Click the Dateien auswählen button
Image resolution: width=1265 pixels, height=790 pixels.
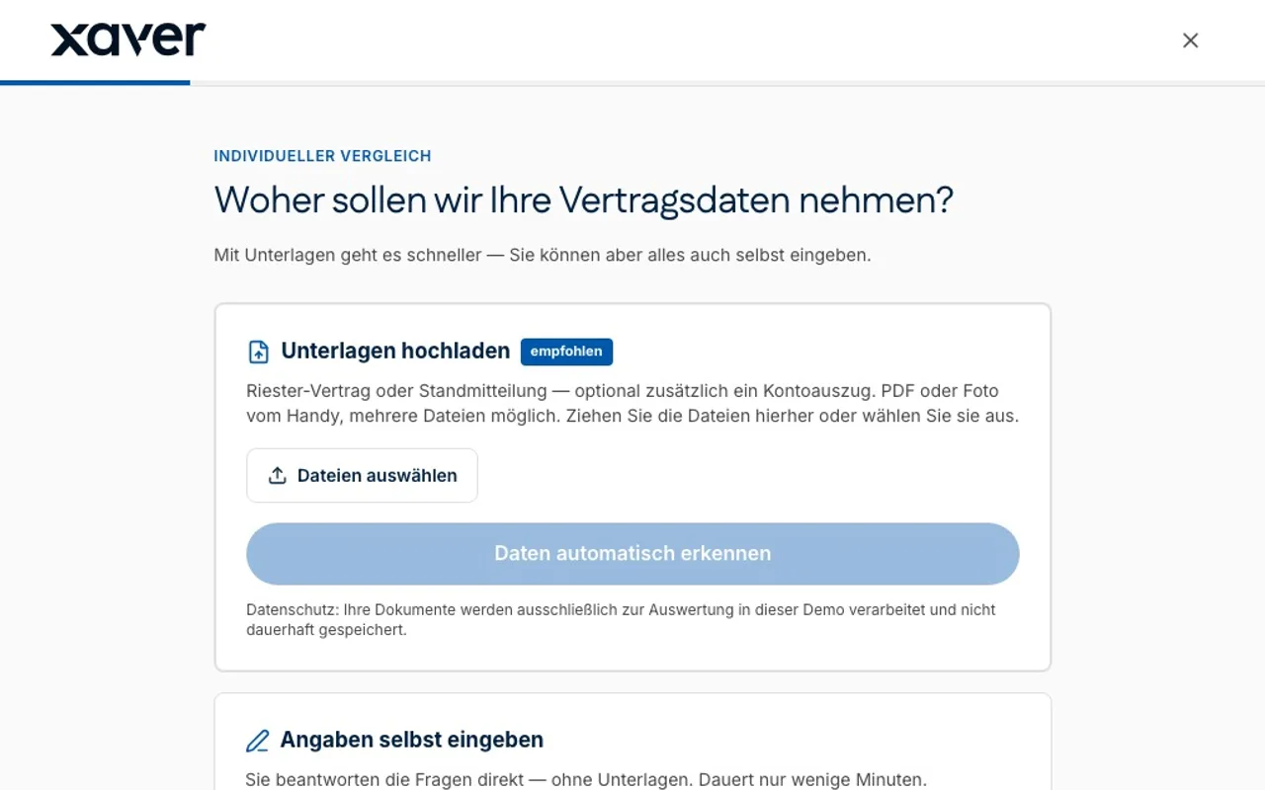[x=362, y=475]
